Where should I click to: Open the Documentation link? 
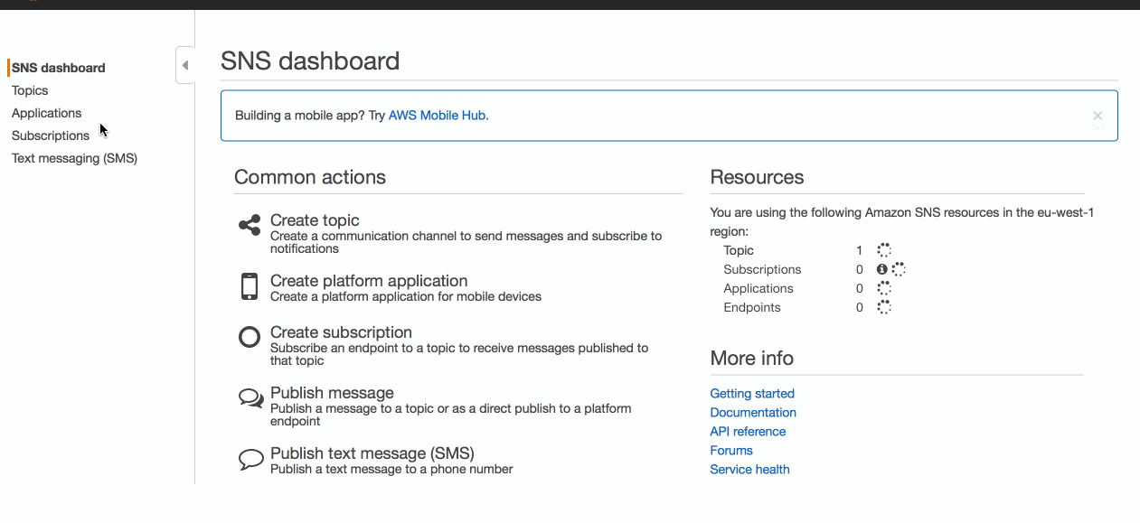[x=753, y=413]
